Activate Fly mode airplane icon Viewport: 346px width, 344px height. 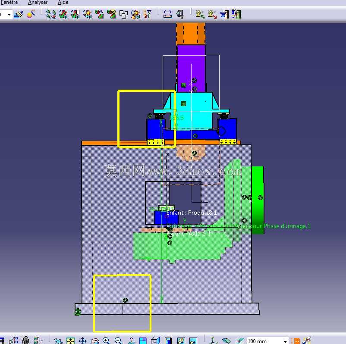pyautogui.click(x=58, y=341)
